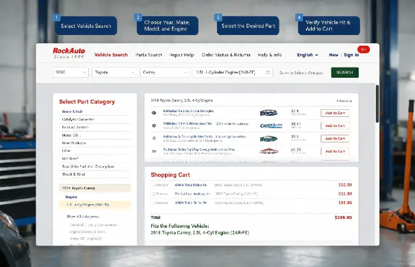This screenshot has width=415, height=267.
Task: Tick the Remove checkbox for the $20.00 cart item
Action: pos(153,185)
